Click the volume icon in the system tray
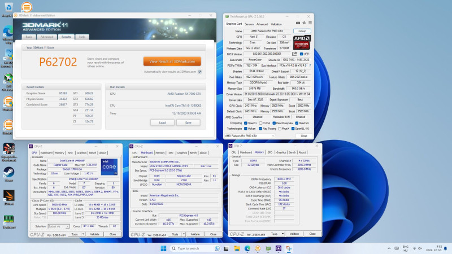 pos(420,248)
